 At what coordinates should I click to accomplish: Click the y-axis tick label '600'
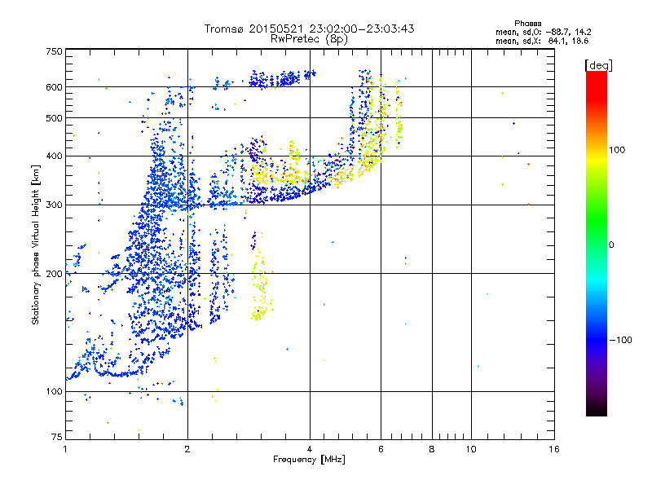point(54,87)
